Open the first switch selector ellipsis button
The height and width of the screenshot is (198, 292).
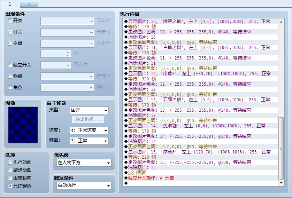click(x=91, y=21)
